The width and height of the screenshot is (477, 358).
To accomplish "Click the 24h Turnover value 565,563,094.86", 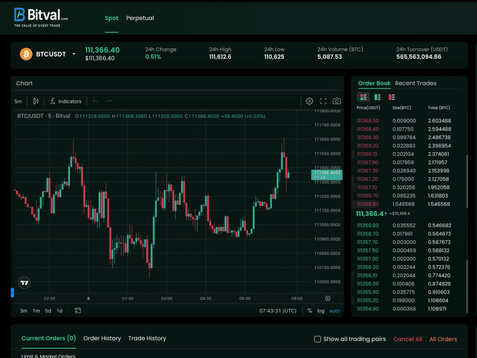I will [419, 57].
